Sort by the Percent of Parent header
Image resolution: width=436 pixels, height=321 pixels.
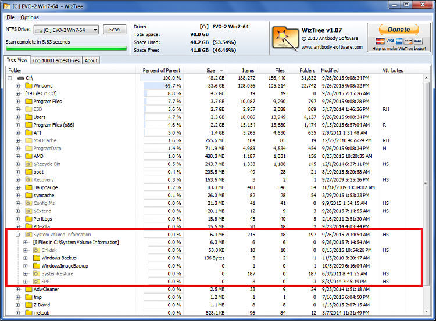coord(161,70)
